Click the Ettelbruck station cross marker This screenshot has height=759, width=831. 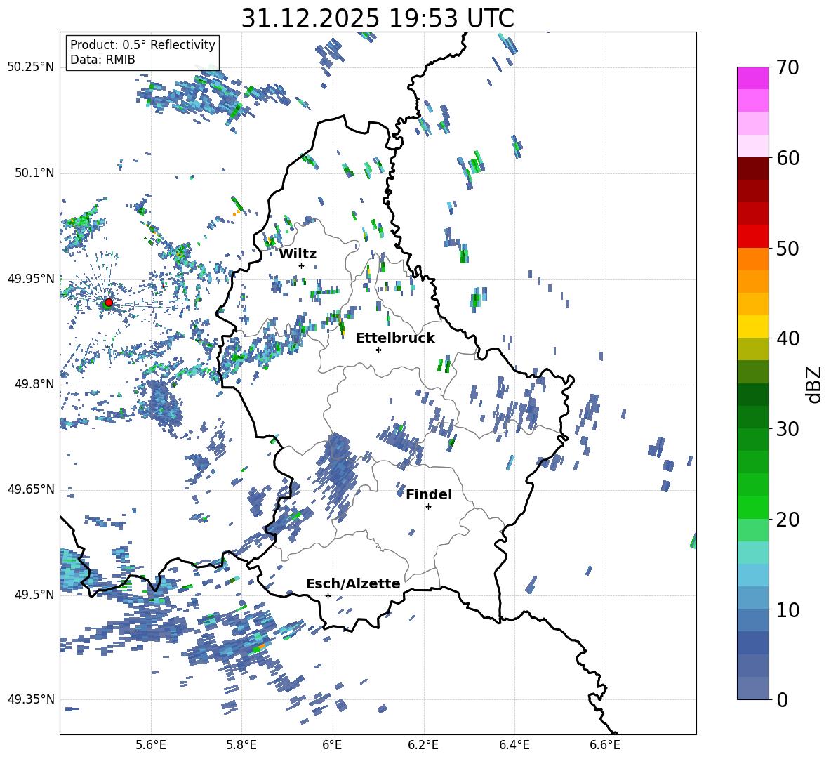click(378, 350)
